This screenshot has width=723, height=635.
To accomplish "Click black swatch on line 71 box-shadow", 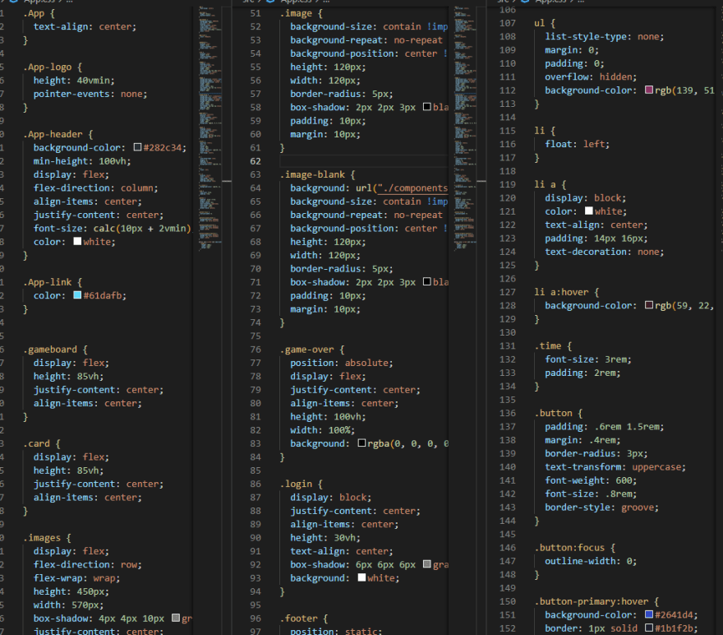I will [x=427, y=282].
